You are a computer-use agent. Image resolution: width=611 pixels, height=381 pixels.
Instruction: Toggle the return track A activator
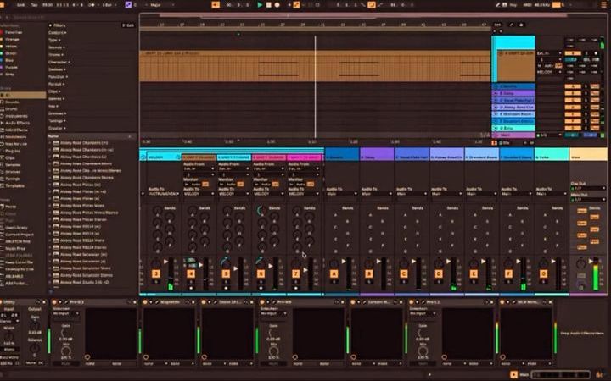(x=334, y=273)
